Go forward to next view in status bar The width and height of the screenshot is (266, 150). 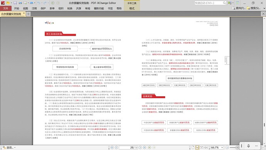pos(154,147)
